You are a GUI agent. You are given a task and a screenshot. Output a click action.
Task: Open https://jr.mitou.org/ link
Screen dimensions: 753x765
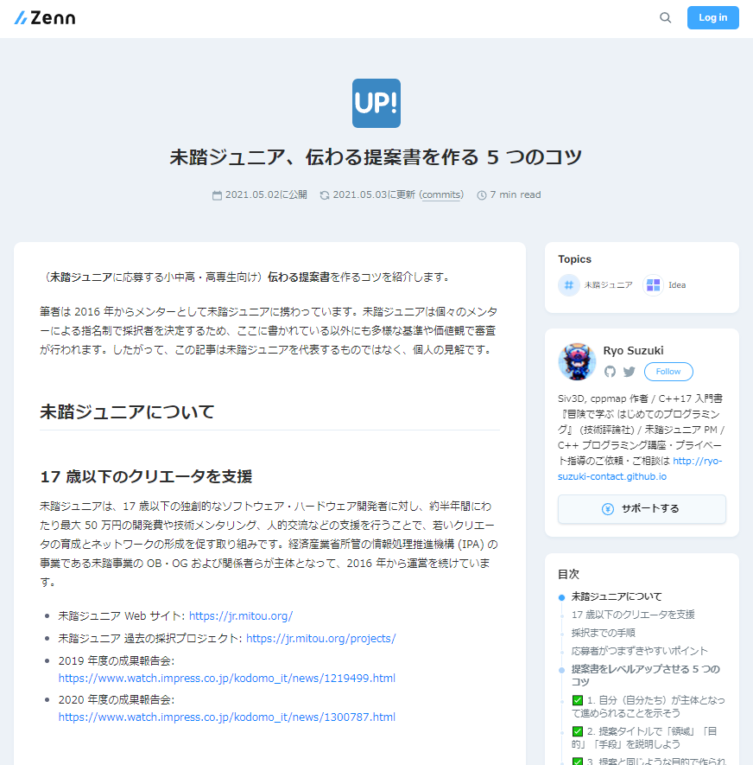pos(241,615)
